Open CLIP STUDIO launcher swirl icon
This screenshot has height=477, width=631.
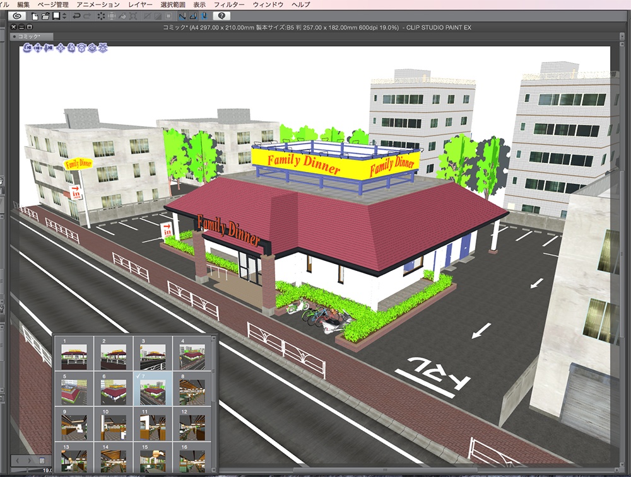point(17,16)
